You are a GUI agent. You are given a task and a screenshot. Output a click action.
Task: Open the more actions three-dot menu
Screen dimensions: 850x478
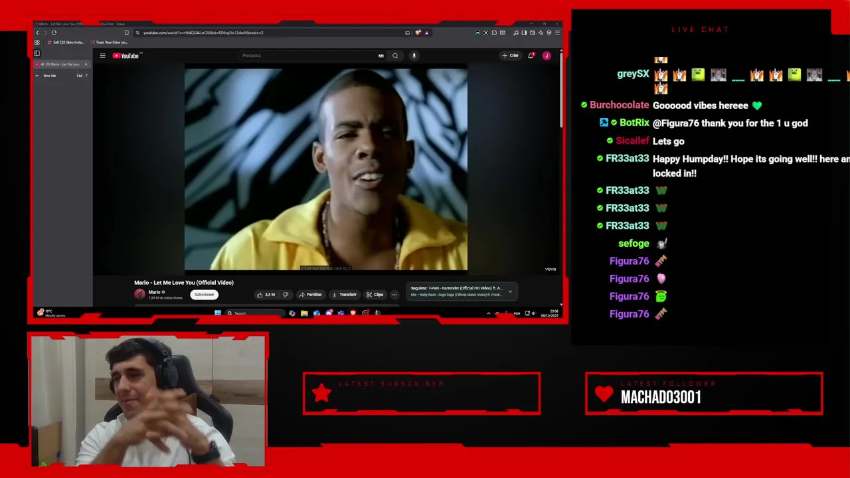[394, 295]
